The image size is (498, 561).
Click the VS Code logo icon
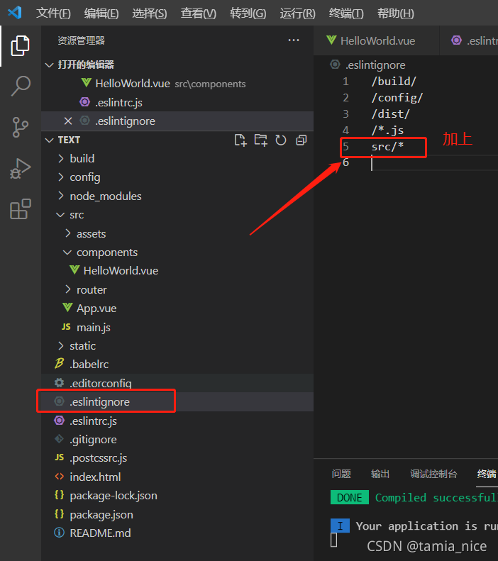click(x=15, y=13)
